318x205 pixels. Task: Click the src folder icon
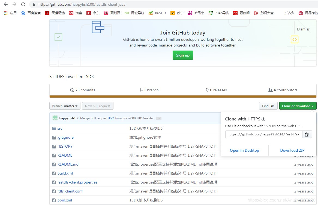[x=54, y=129]
